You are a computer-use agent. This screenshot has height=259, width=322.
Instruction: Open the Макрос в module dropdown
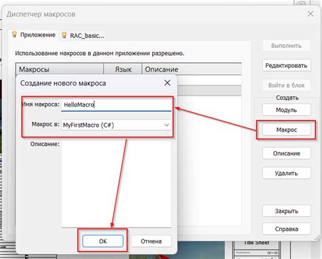click(x=116, y=125)
